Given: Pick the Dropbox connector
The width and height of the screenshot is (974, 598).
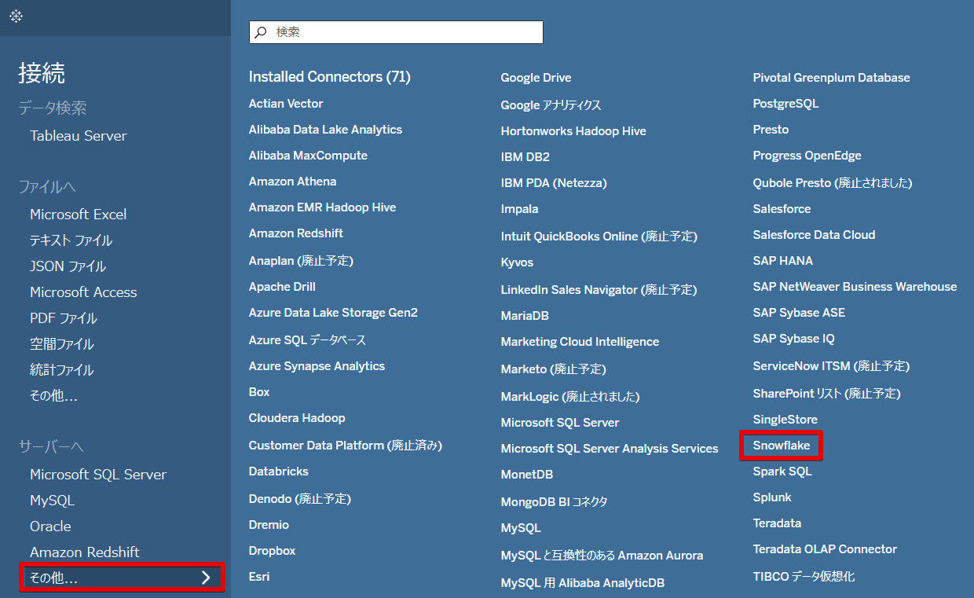Looking at the screenshot, I should point(272,551).
